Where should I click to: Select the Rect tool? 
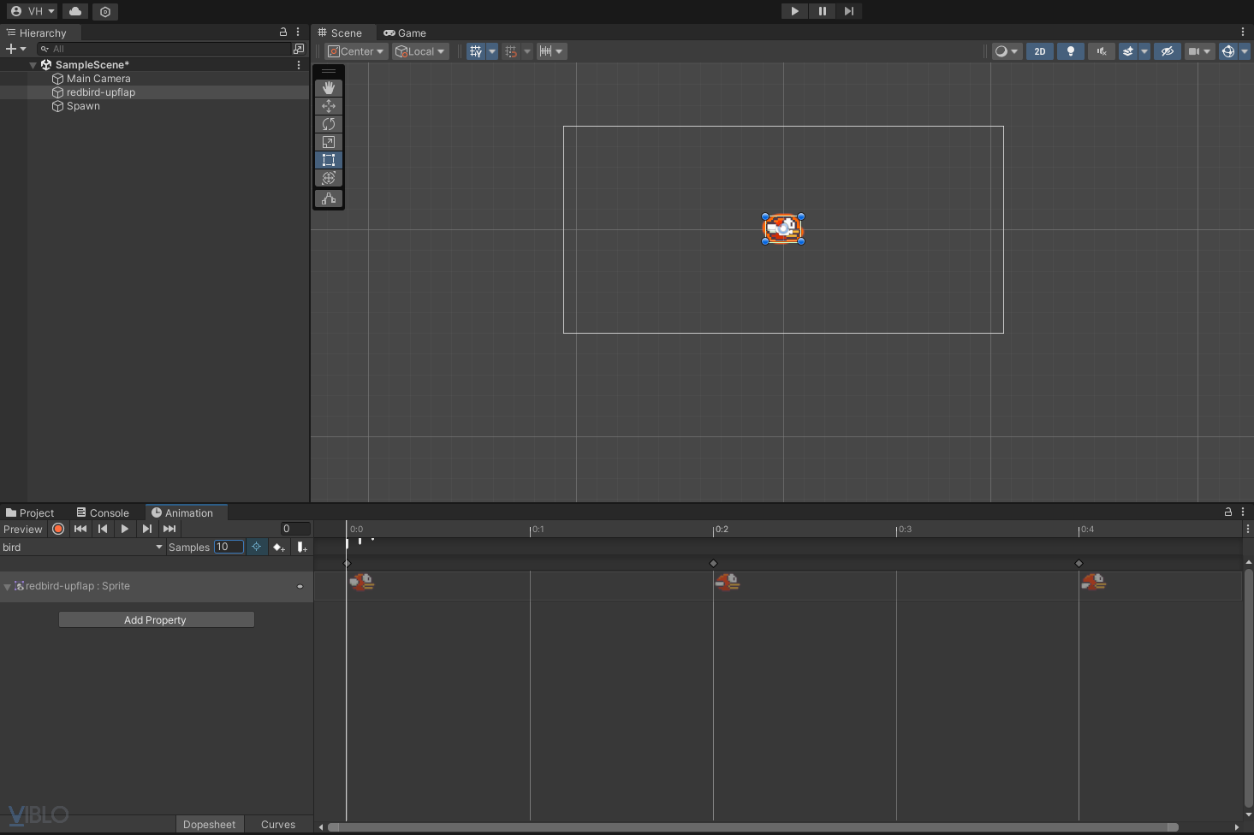tap(329, 160)
